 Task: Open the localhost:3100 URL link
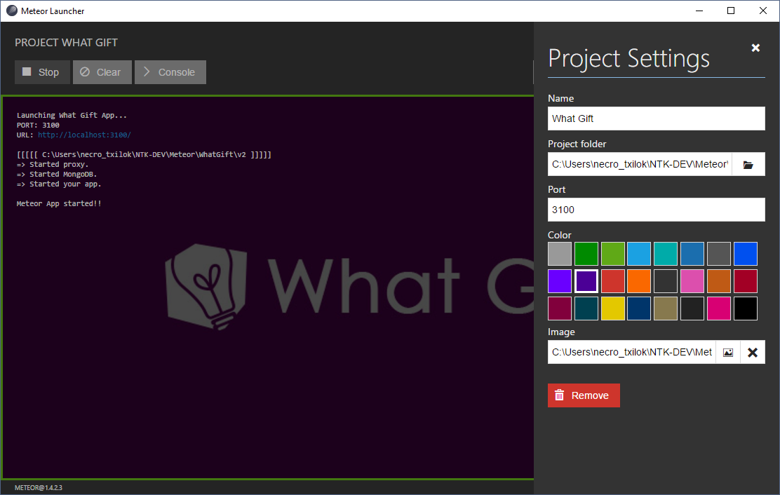[x=84, y=135]
